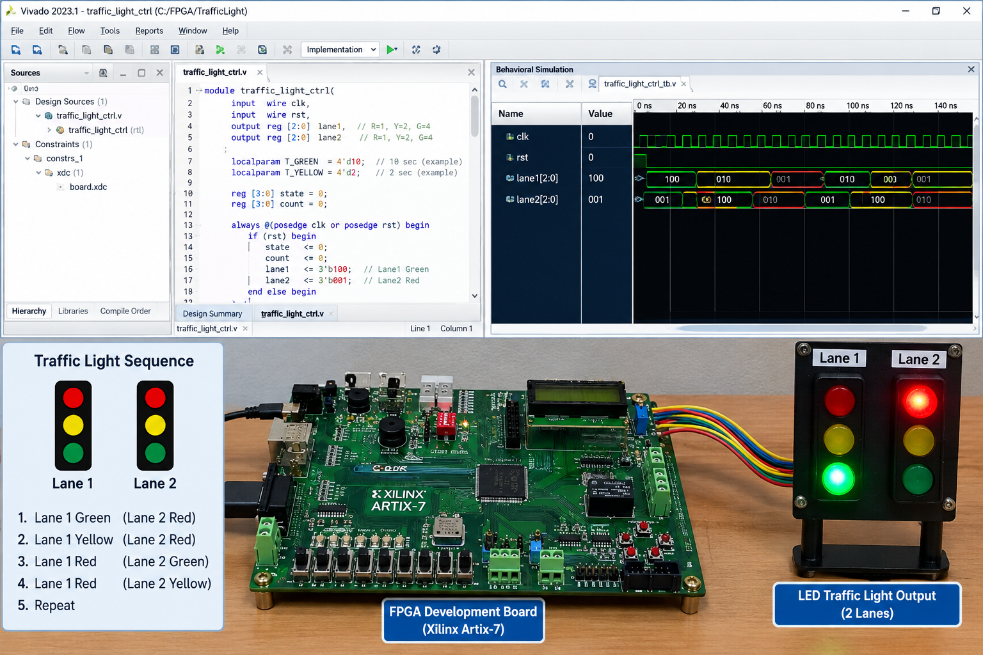
Task: Click the Verilog file icon beside traffic_light_ctrl.v in the tree
Action: pos(49,116)
